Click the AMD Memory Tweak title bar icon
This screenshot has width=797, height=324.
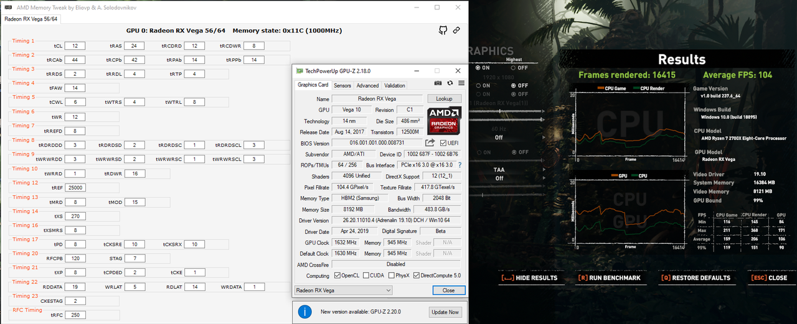tap(7, 7)
